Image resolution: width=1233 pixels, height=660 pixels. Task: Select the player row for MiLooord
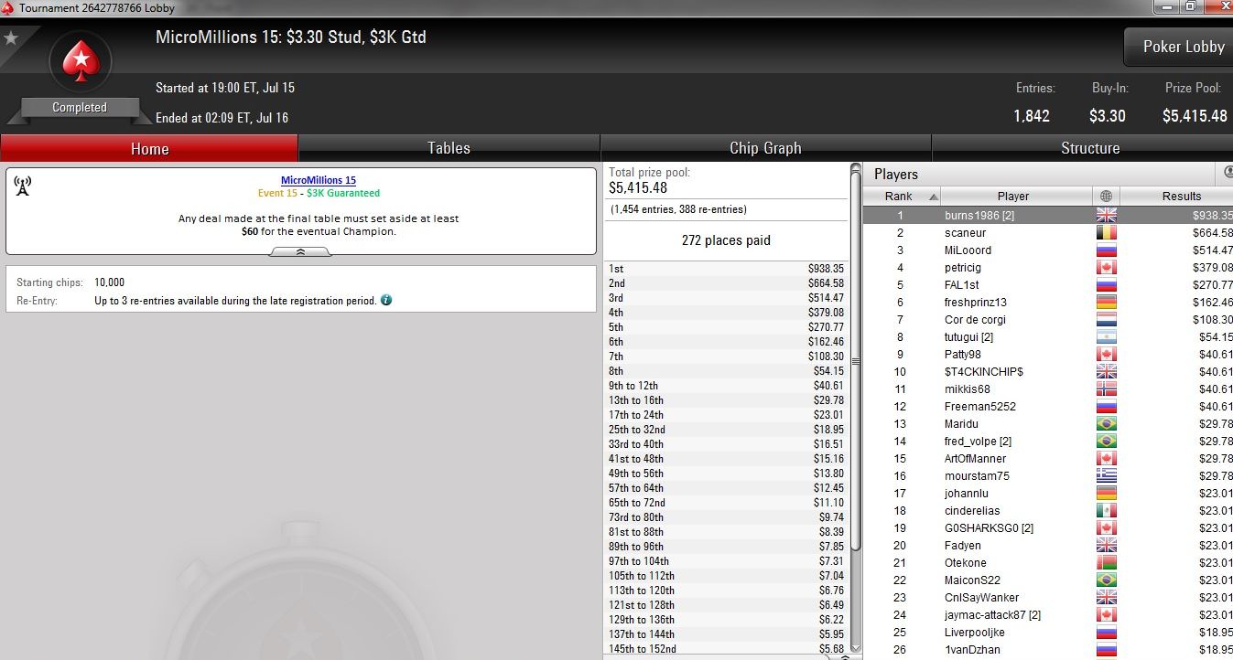coord(1048,250)
